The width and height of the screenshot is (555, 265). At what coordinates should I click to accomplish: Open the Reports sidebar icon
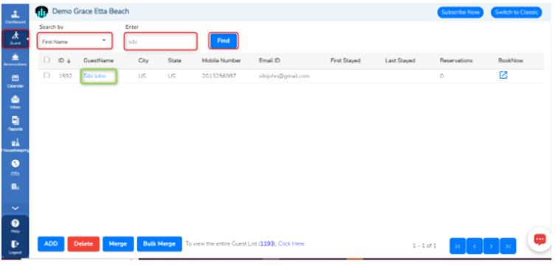[x=15, y=124]
